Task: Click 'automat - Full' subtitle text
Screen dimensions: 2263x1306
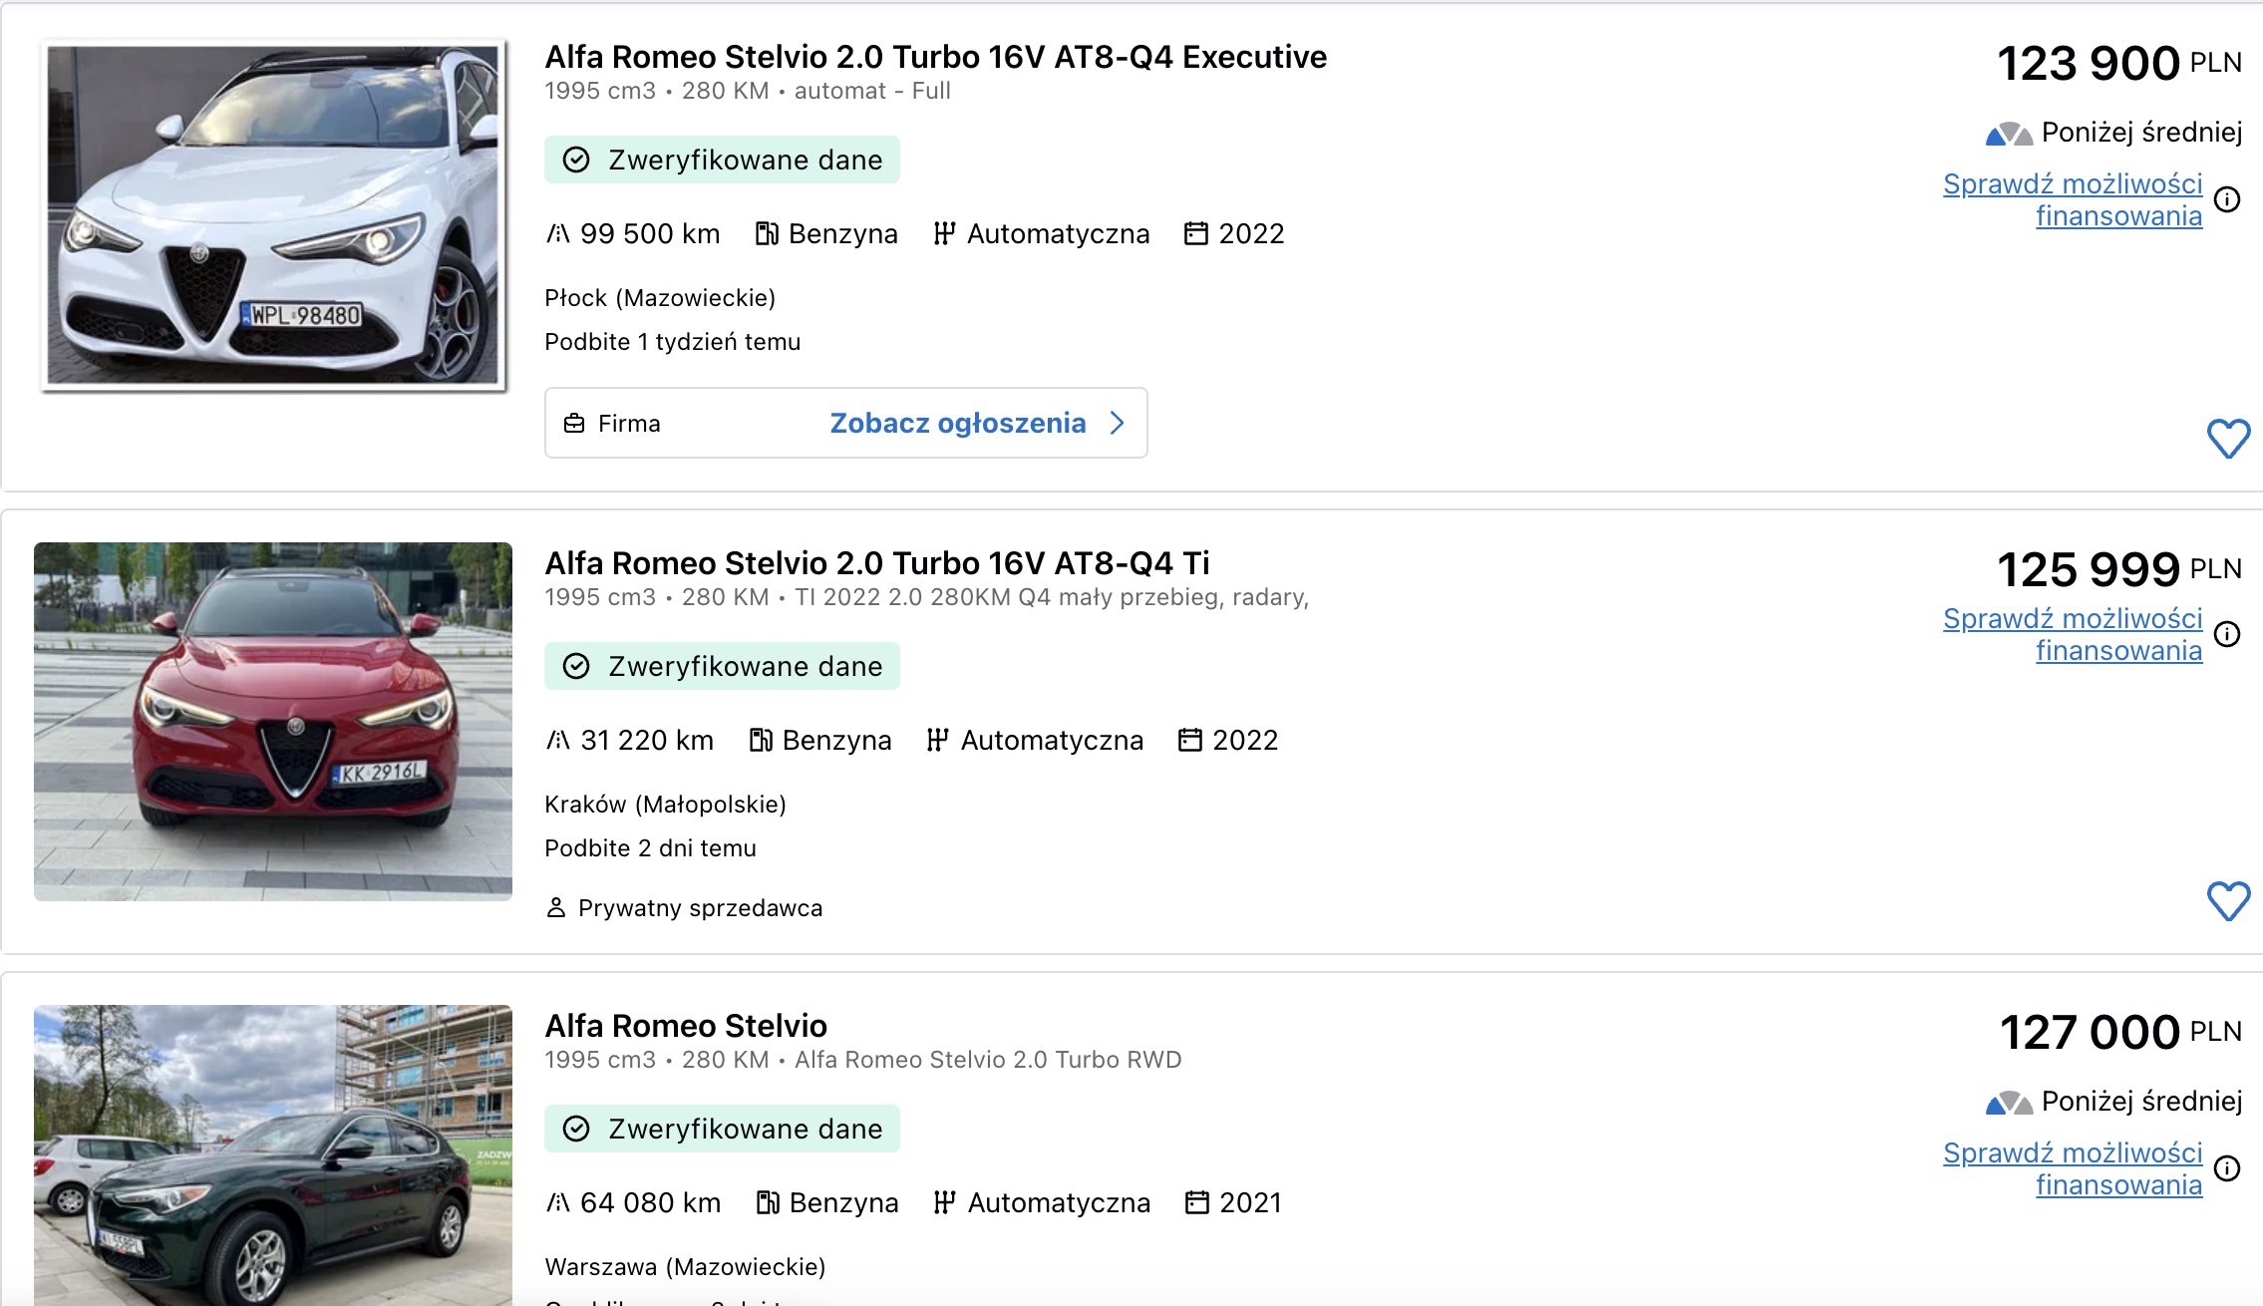Action: 872,91
